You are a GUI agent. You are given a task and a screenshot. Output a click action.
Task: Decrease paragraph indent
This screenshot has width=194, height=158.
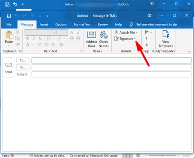(72, 39)
